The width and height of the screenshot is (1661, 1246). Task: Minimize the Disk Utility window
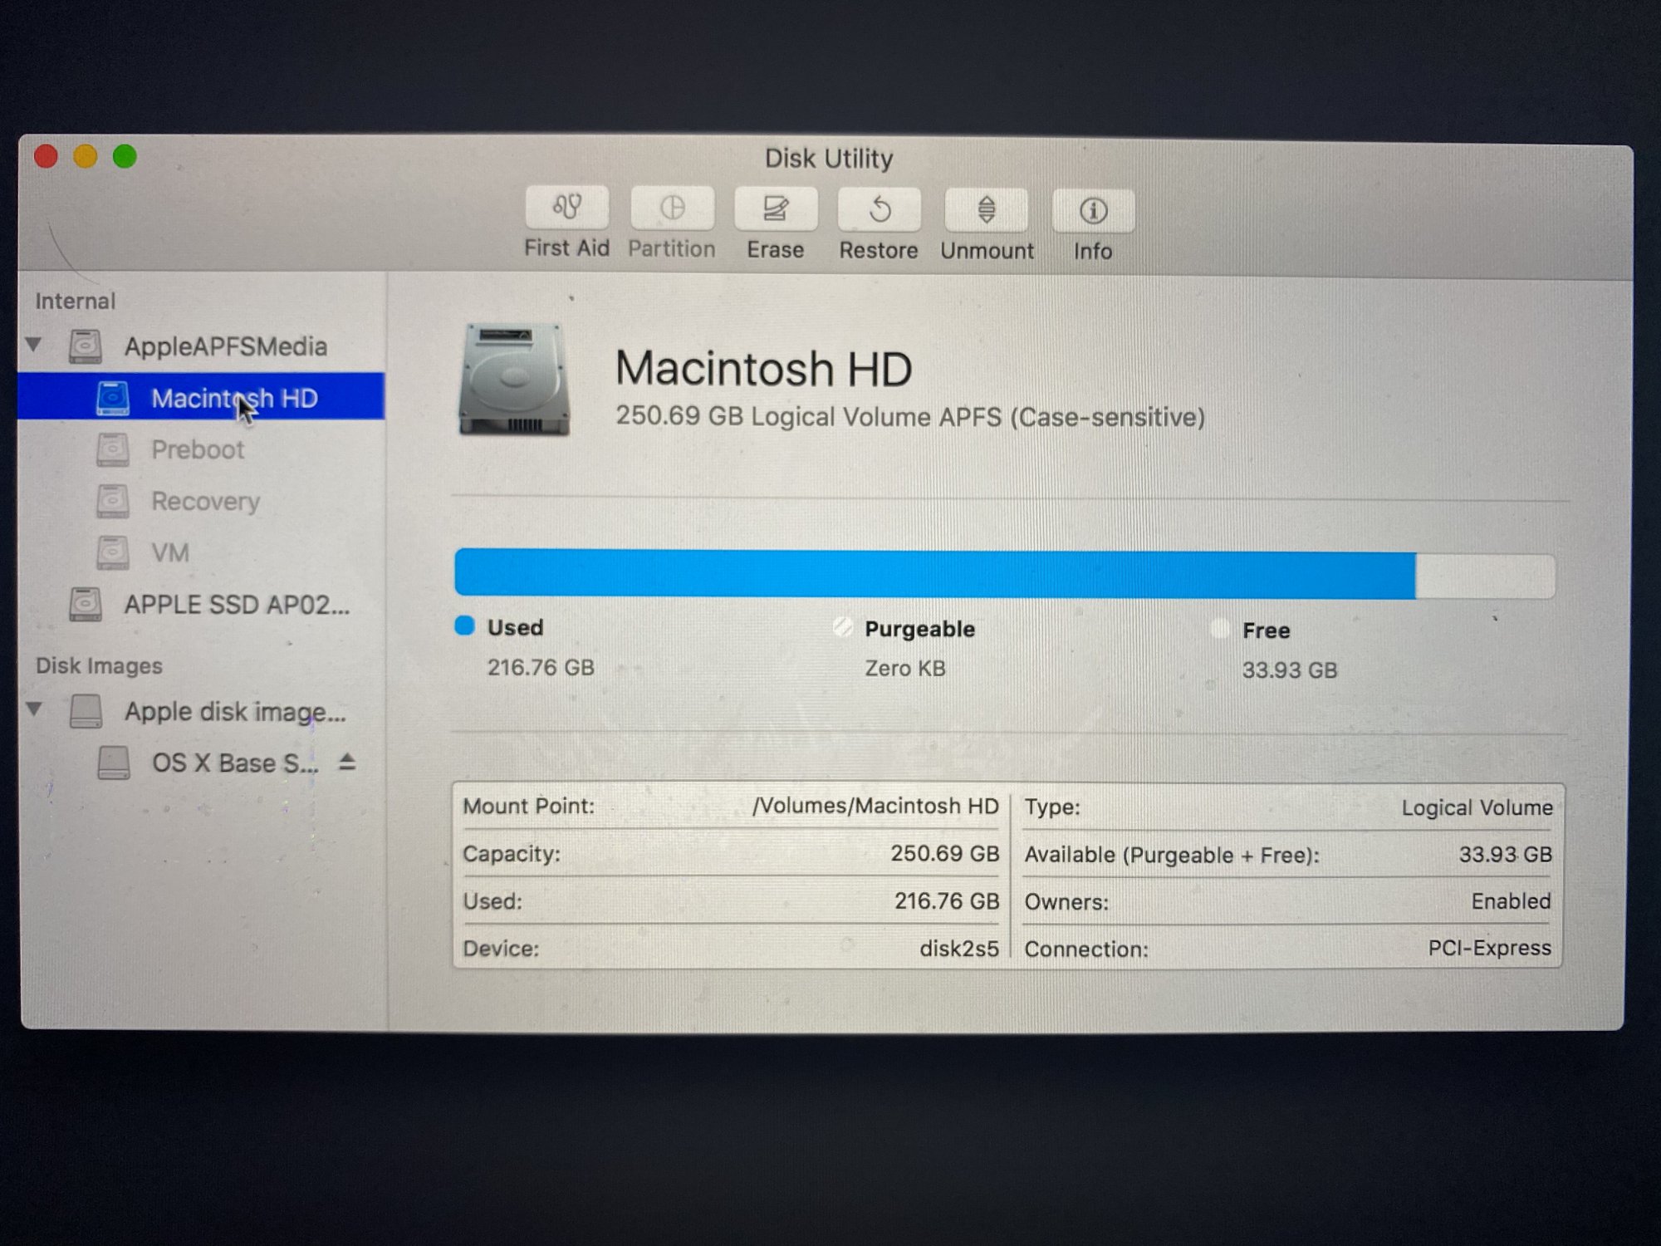point(86,156)
